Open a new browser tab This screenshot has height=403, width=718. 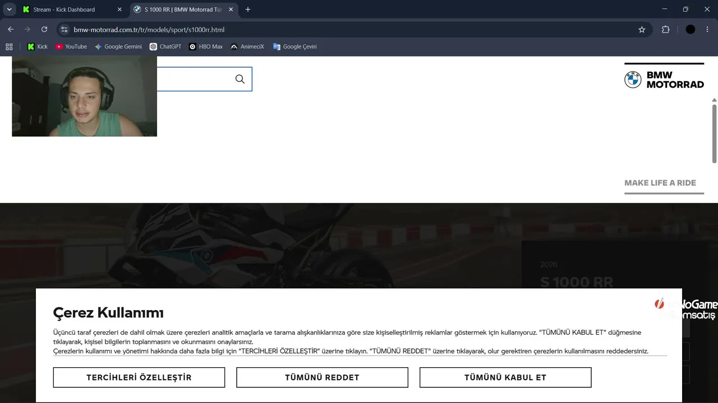click(248, 10)
